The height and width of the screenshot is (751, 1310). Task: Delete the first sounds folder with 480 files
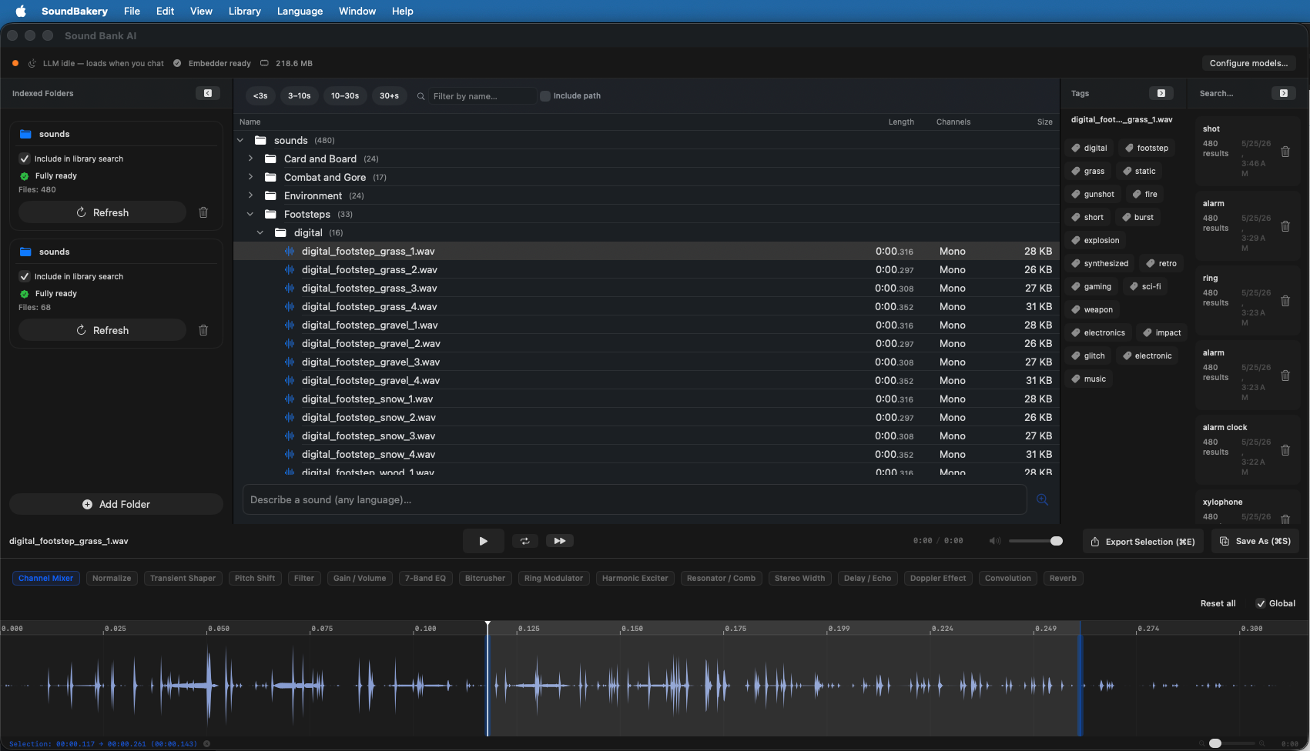coord(203,212)
